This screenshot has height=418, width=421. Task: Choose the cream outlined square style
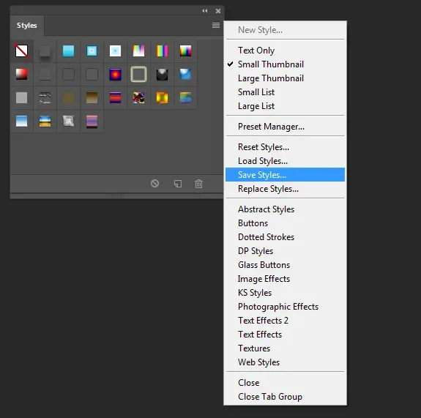click(138, 75)
